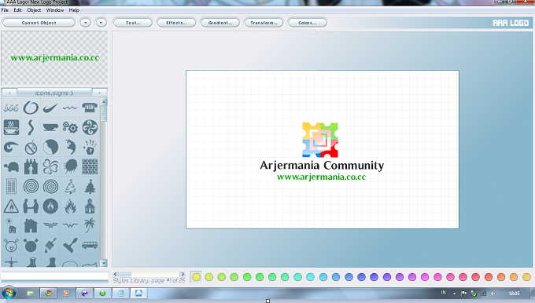The image size is (535, 303).
Task: Select the castle with person icon
Action: click(31, 166)
